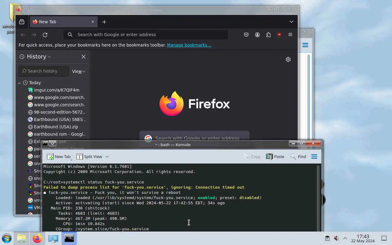This screenshot has height=245, width=392.
Task: Open uBlock Origin extension icon
Action: 279,35
